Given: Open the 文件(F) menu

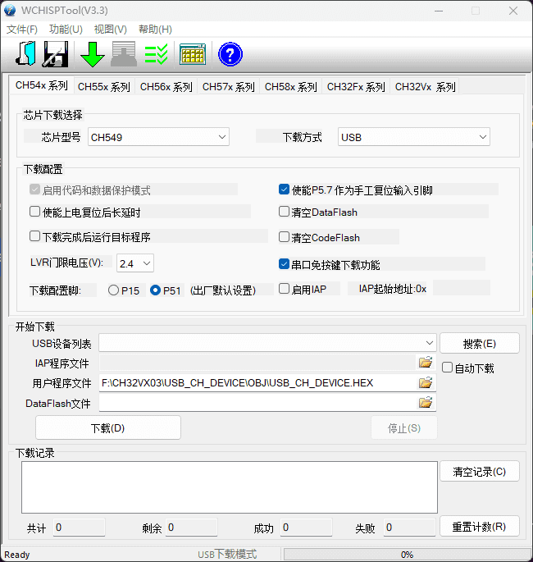Looking at the screenshot, I should [x=22, y=30].
